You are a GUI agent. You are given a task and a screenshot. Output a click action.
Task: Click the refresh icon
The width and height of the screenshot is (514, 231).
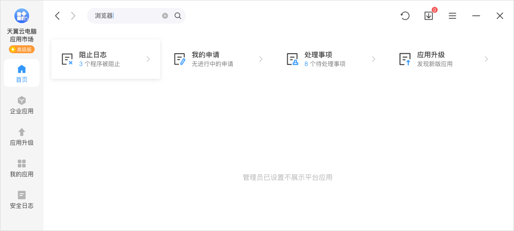click(405, 16)
